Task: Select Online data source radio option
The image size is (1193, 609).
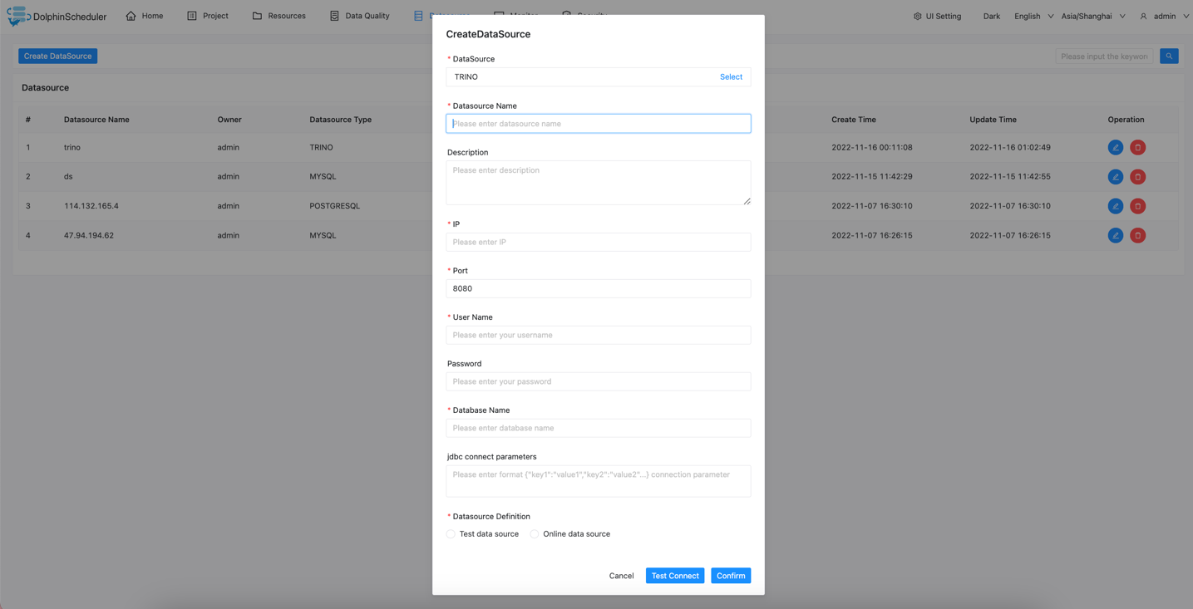Action: (535, 534)
